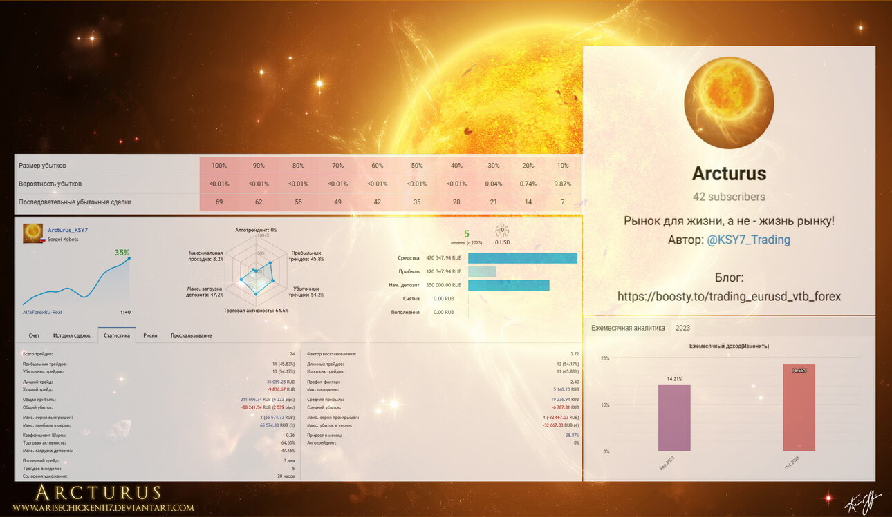Click the 120 347.94 RUB profit value

[x=444, y=271]
